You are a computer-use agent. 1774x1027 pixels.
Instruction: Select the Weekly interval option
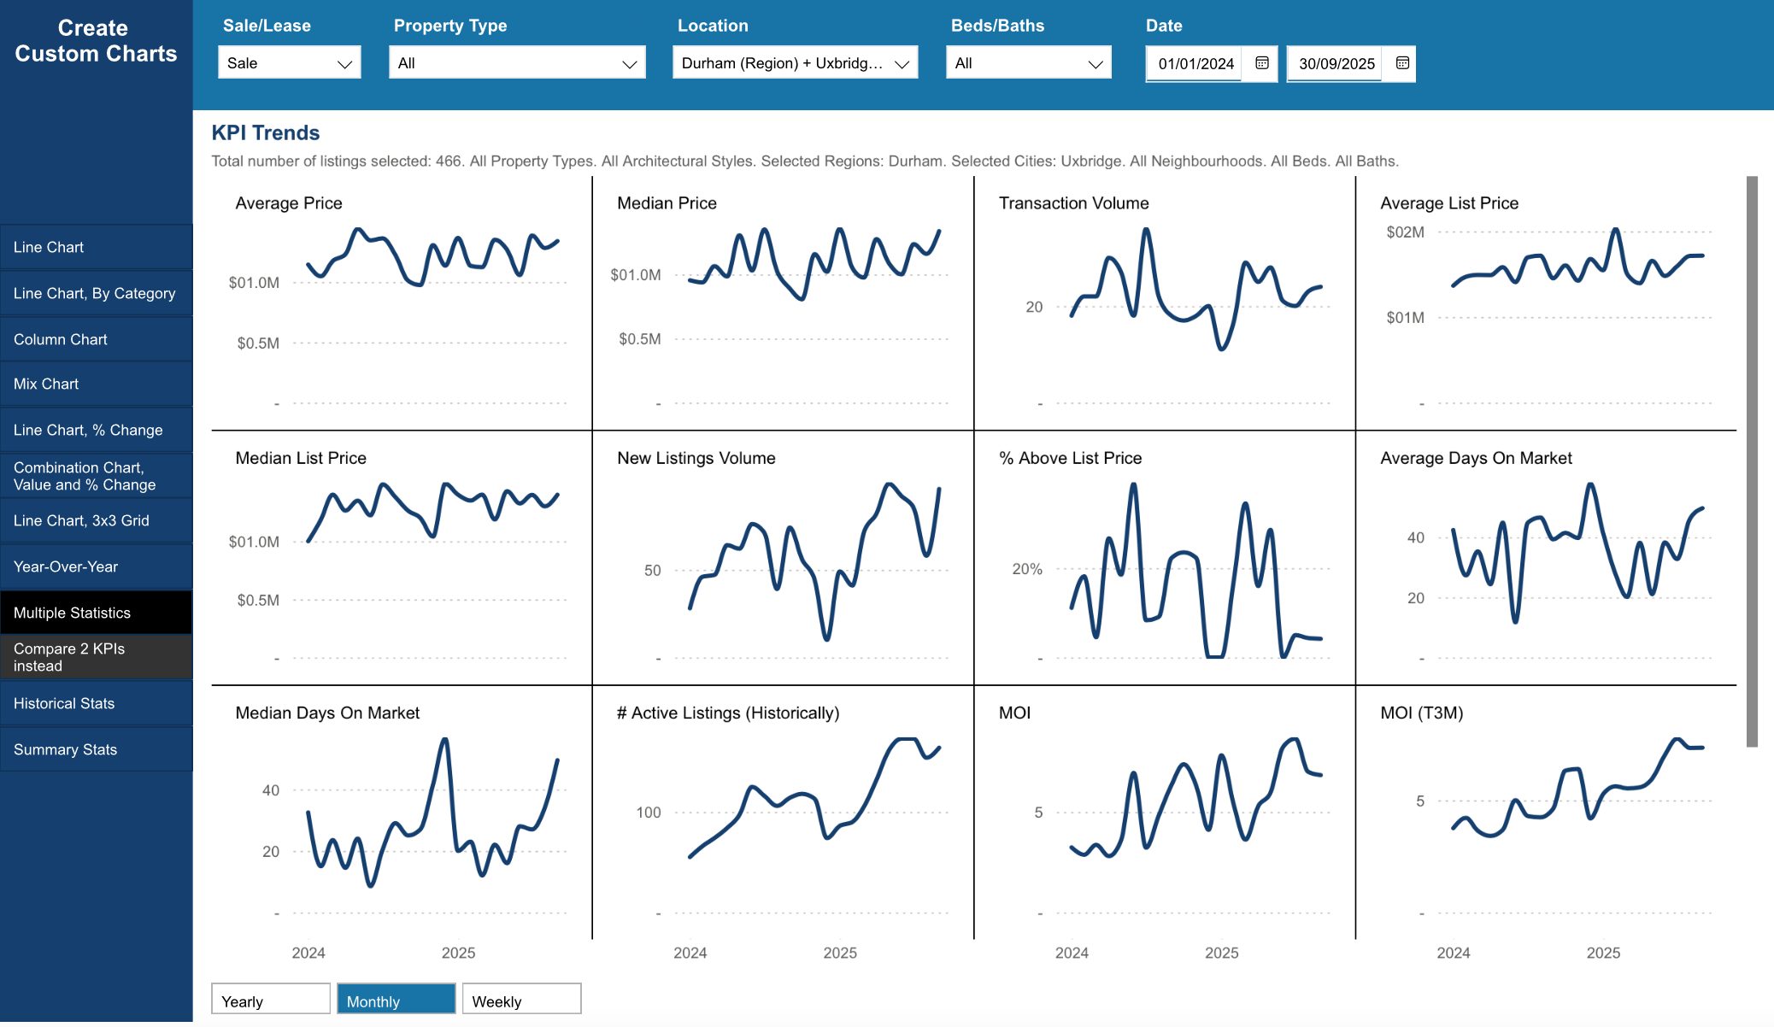521,1000
